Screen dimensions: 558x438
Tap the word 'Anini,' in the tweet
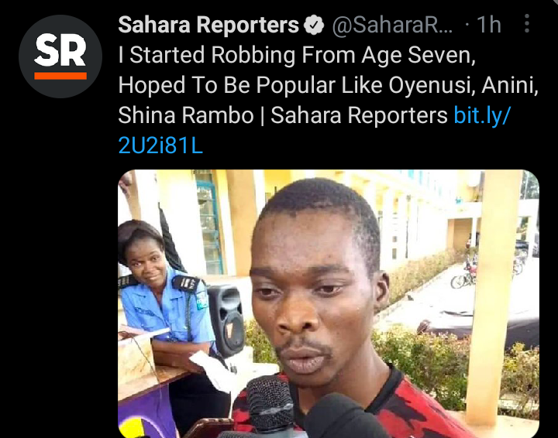click(x=510, y=86)
